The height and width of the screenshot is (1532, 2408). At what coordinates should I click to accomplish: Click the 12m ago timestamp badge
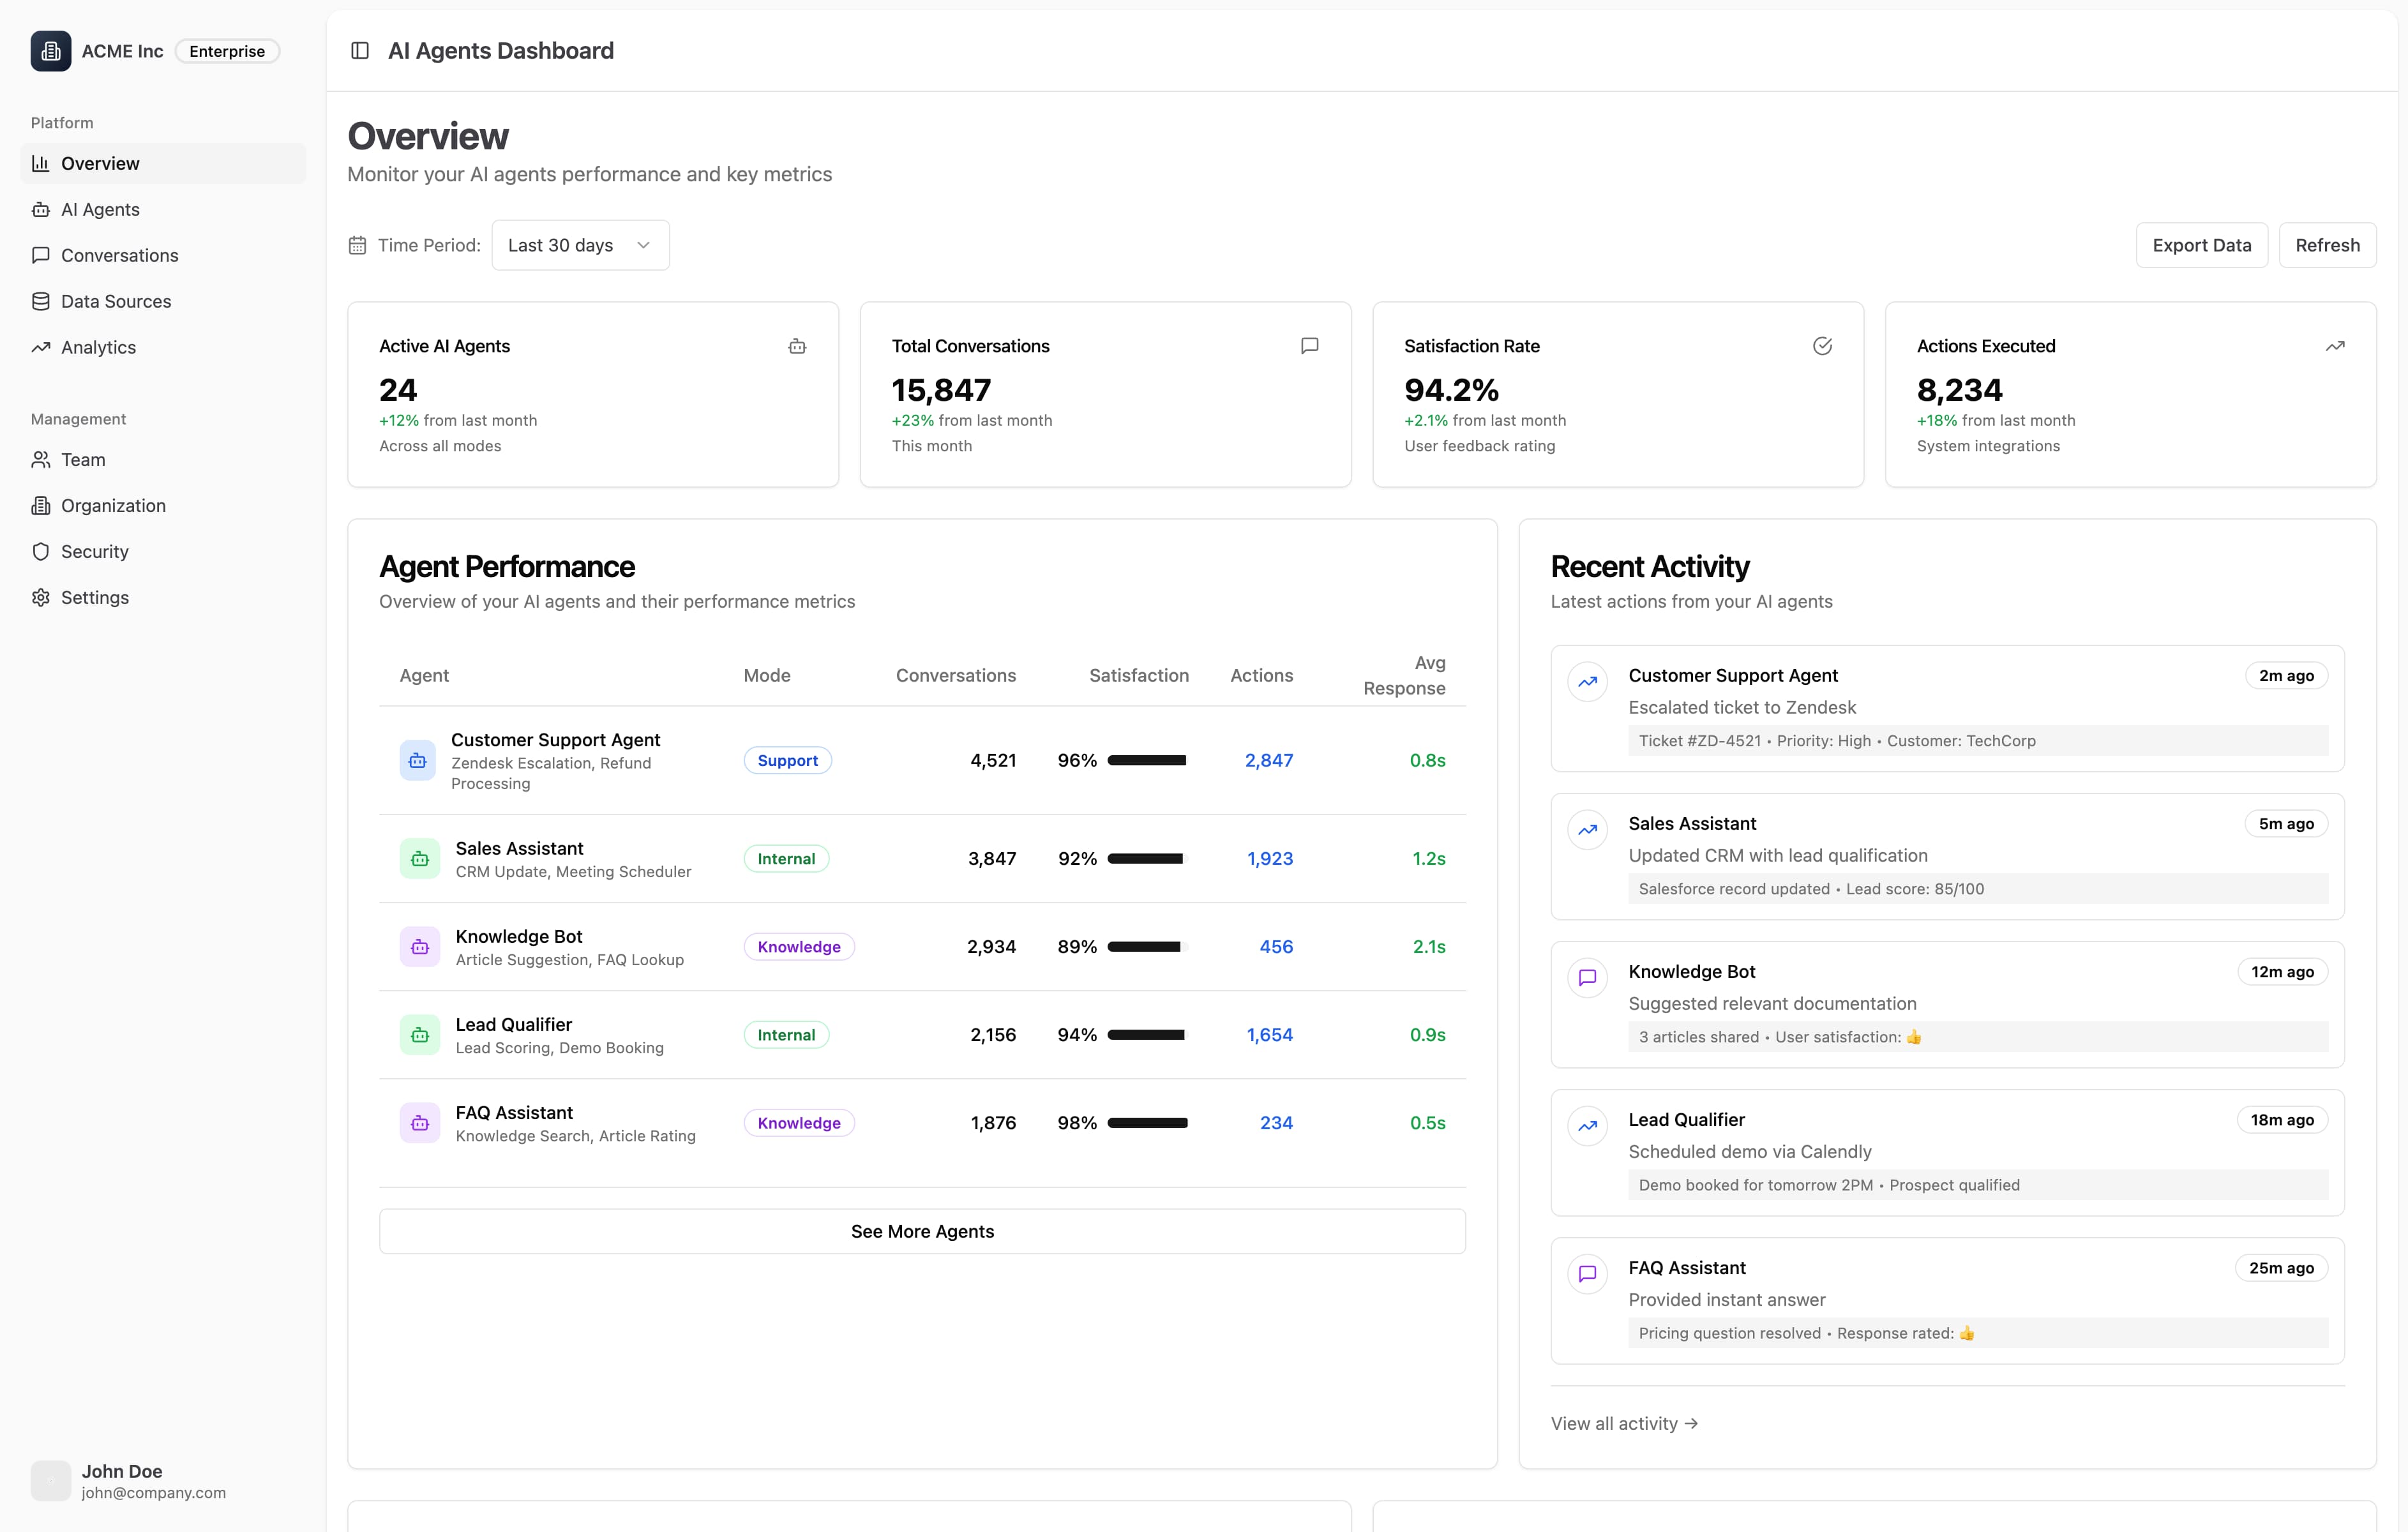point(2282,972)
